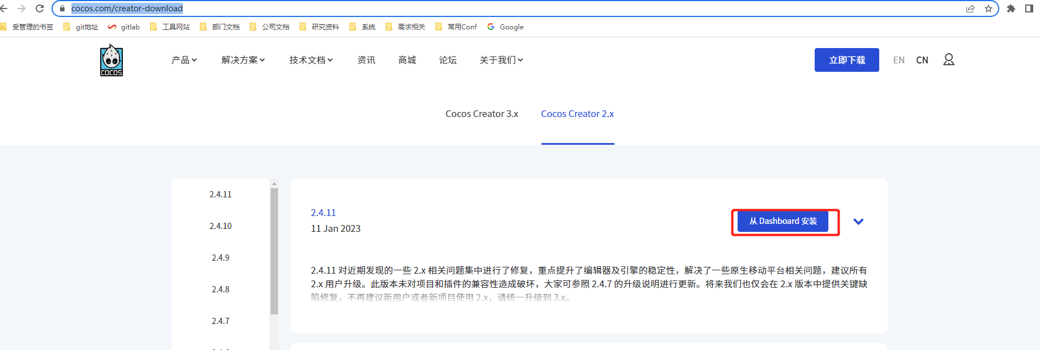Select version 2.4.7 in the list
Image resolution: width=1040 pixels, height=350 pixels.
220,321
